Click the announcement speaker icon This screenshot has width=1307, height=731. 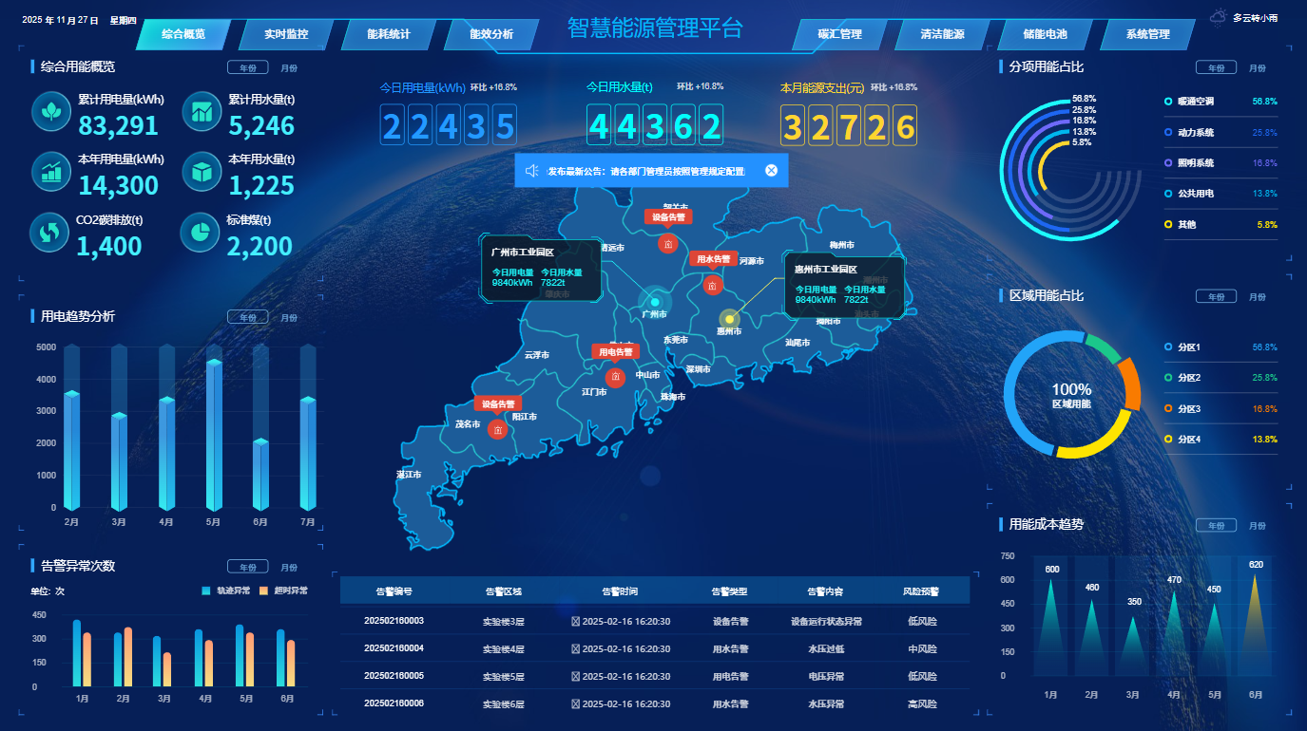pyautogui.click(x=532, y=171)
